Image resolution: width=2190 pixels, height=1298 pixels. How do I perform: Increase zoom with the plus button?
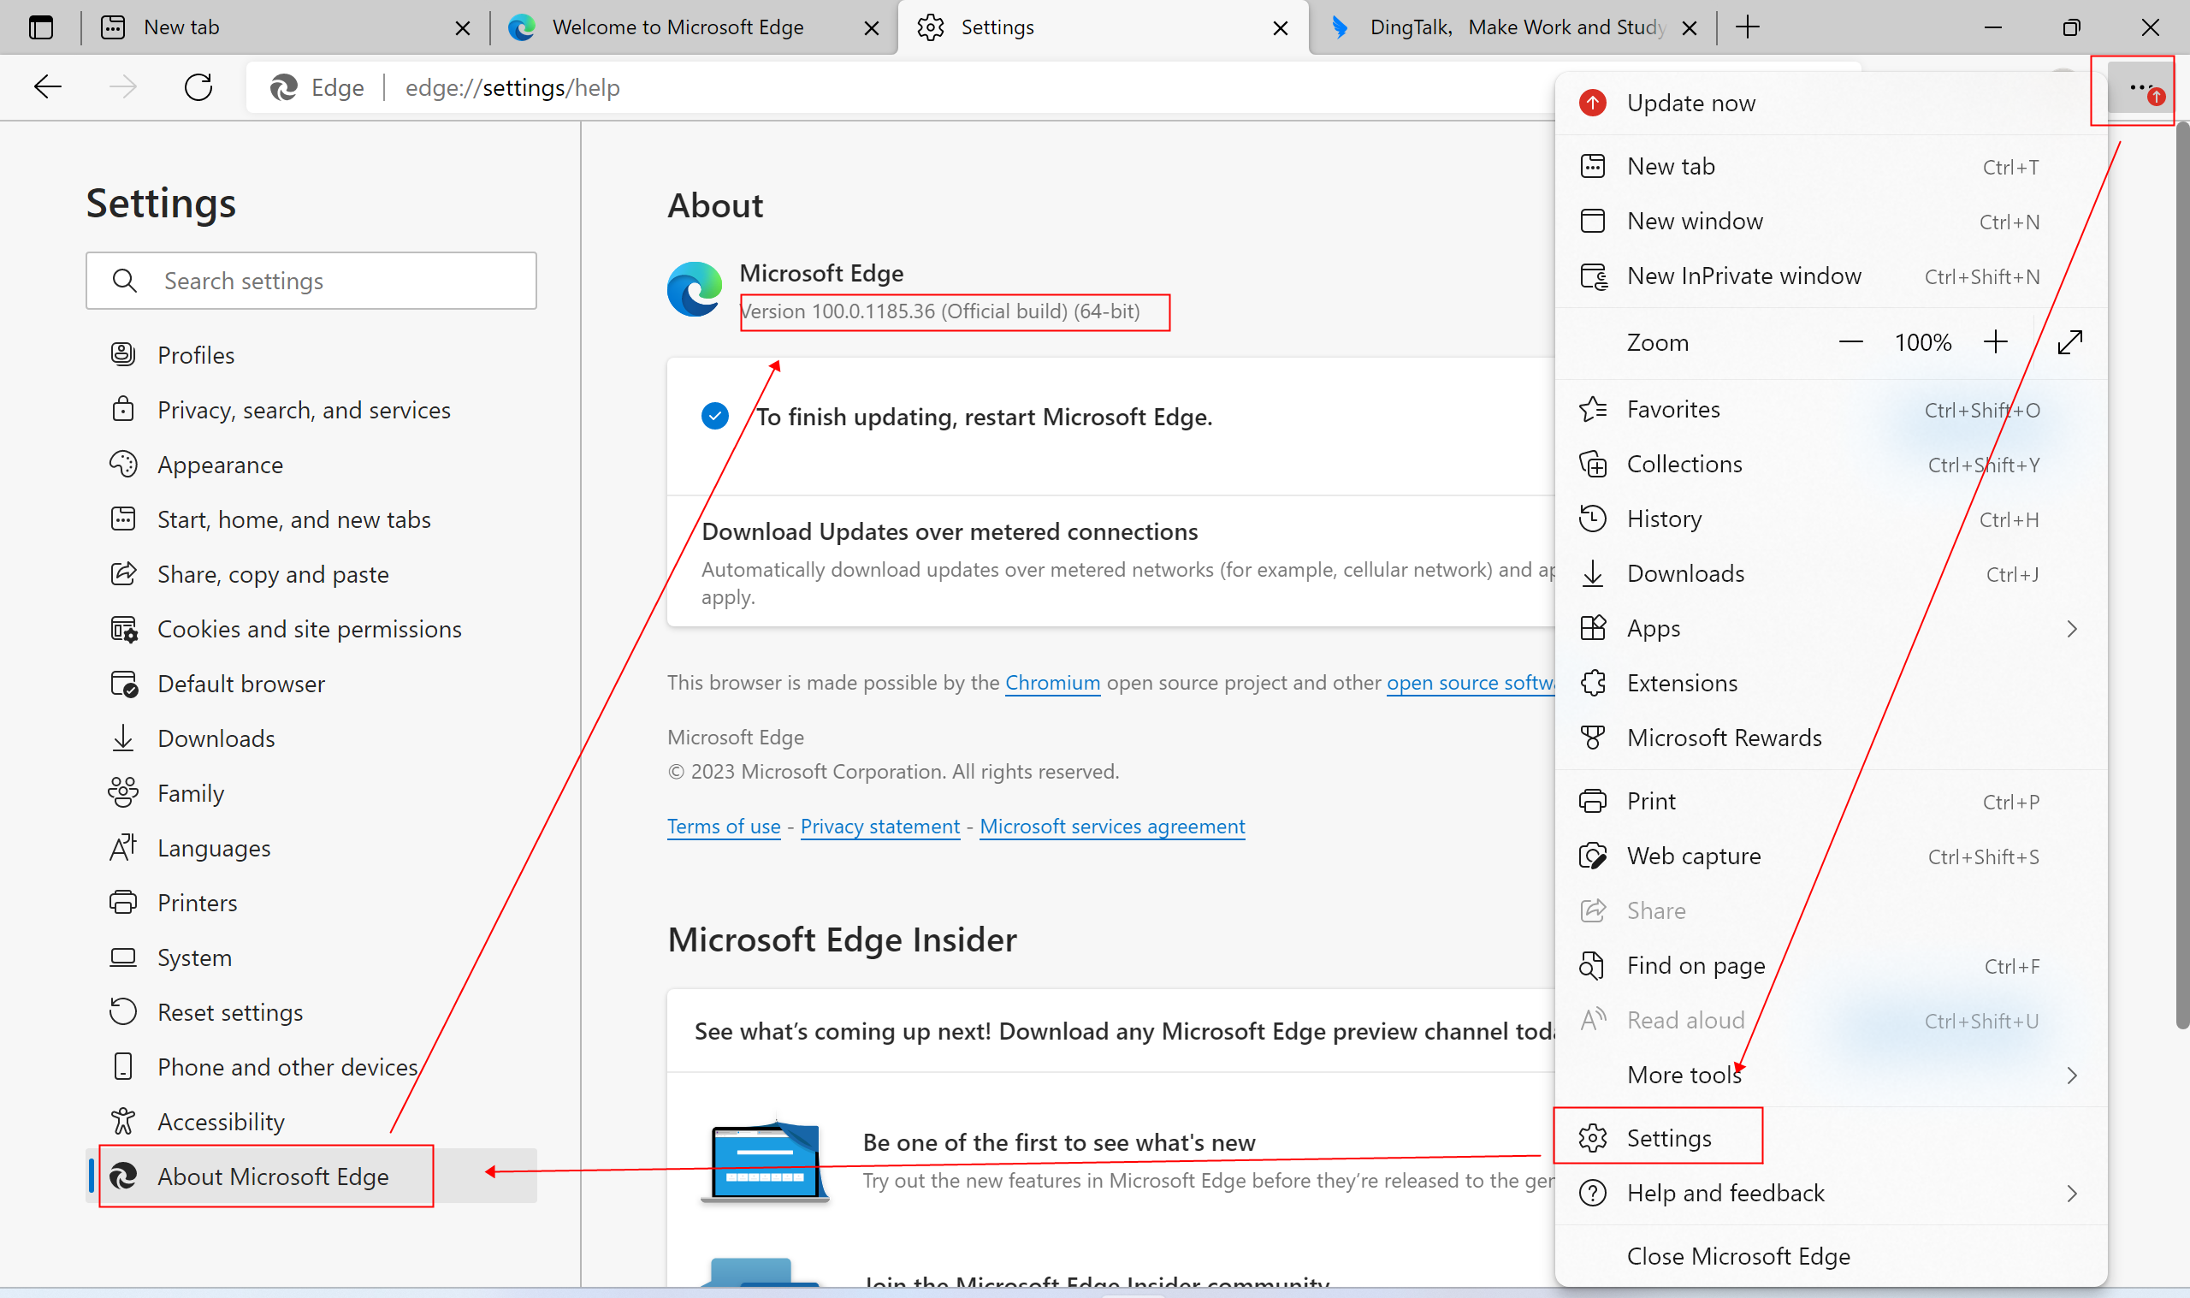pyautogui.click(x=1996, y=342)
